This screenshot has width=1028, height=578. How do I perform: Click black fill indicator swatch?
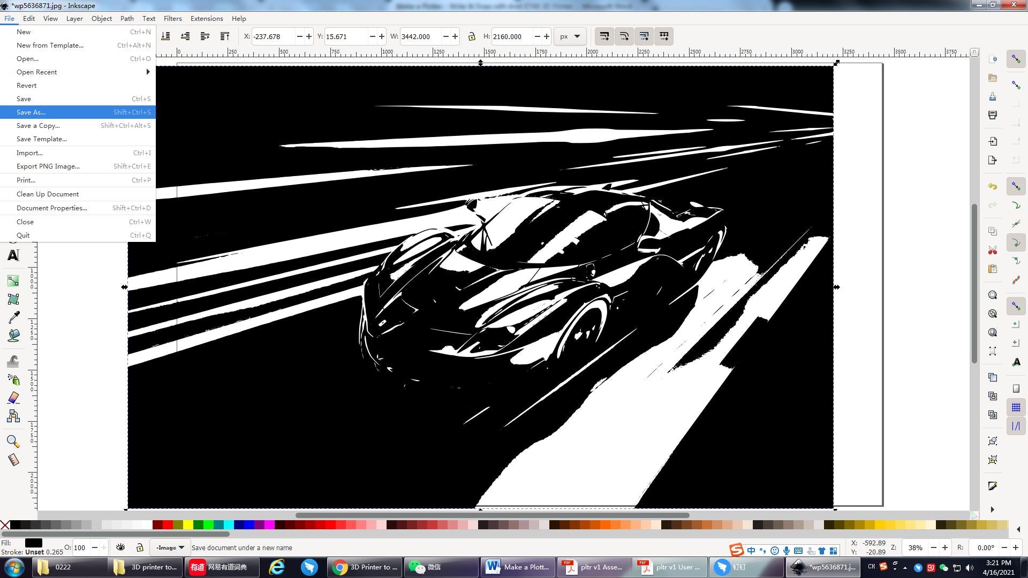pyautogui.click(x=33, y=543)
